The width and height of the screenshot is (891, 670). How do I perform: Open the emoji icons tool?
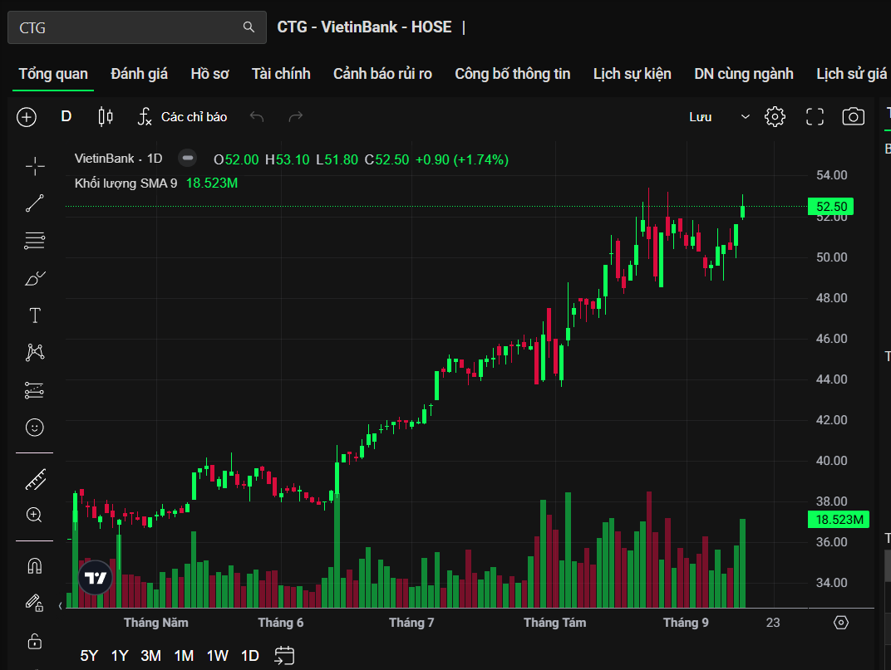35,427
